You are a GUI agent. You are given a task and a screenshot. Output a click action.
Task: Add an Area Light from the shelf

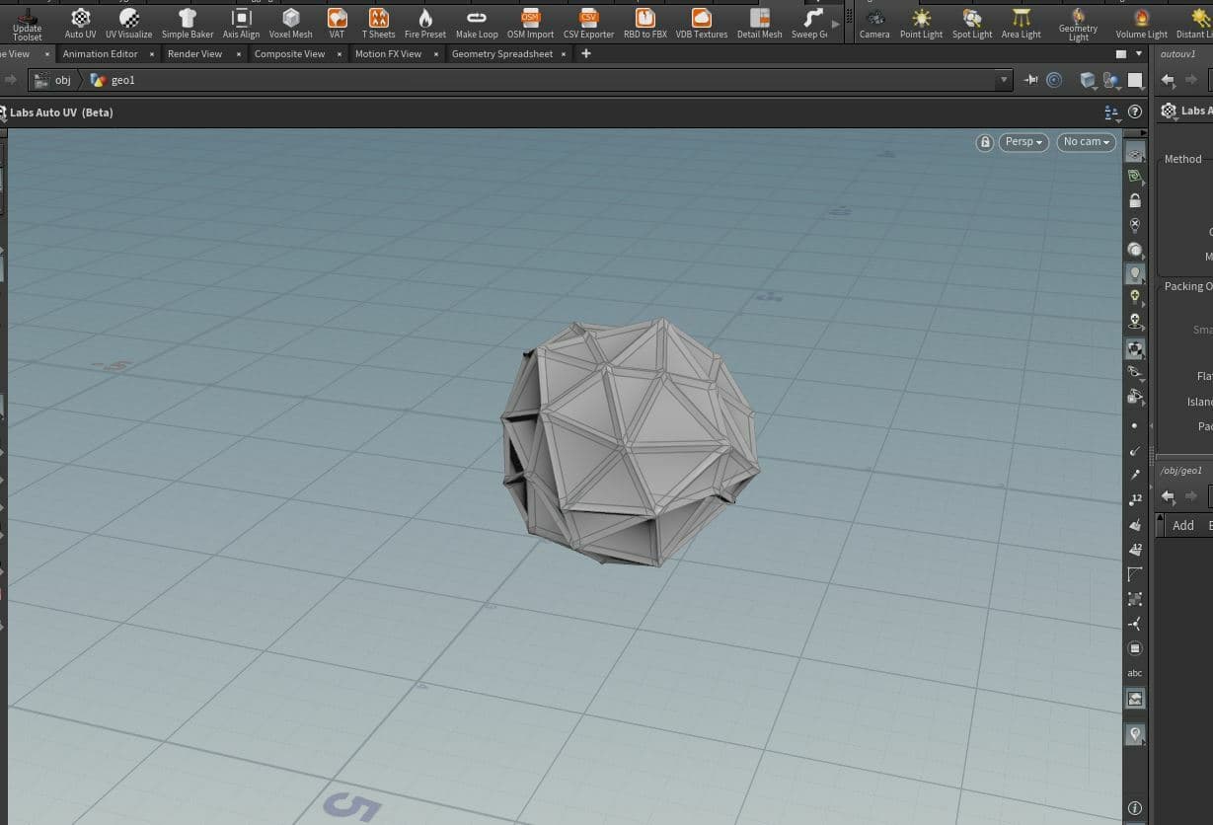pyautogui.click(x=1021, y=24)
